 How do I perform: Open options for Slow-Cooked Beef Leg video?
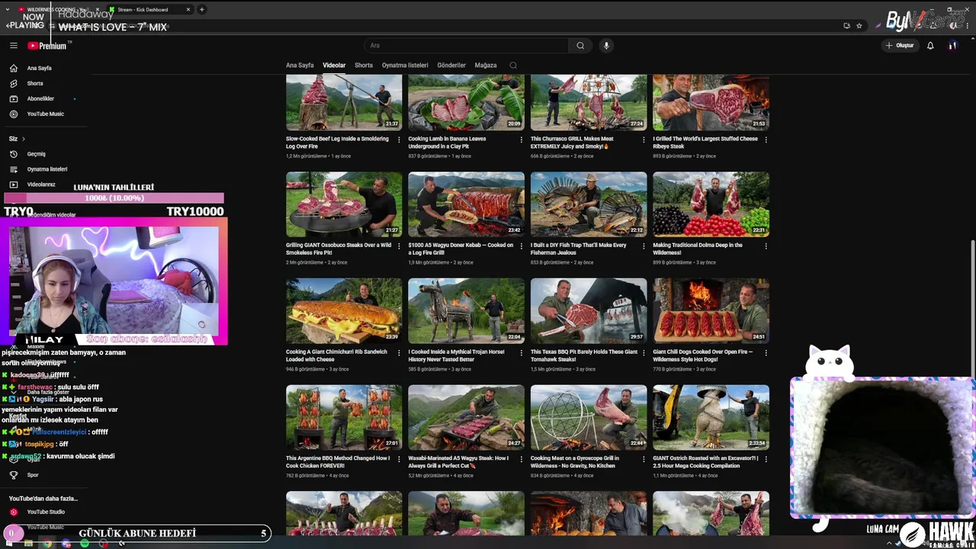coord(399,140)
